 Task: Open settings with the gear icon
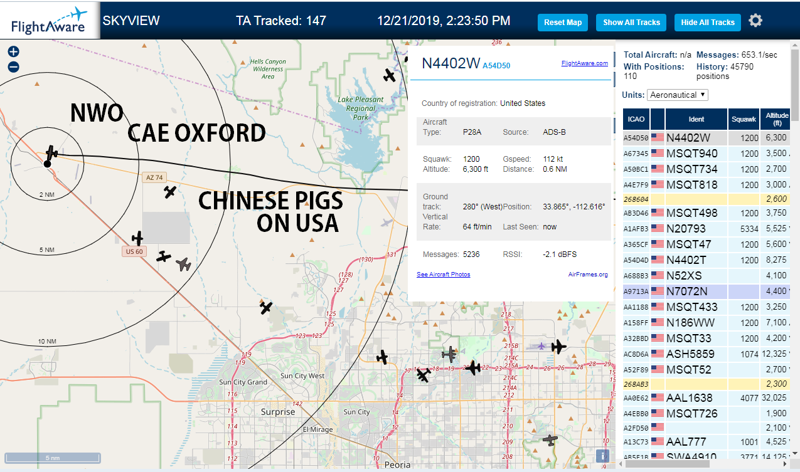755,21
